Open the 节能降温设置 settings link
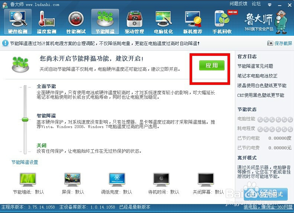Screen dimensions: 294x213 tap(25, 162)
